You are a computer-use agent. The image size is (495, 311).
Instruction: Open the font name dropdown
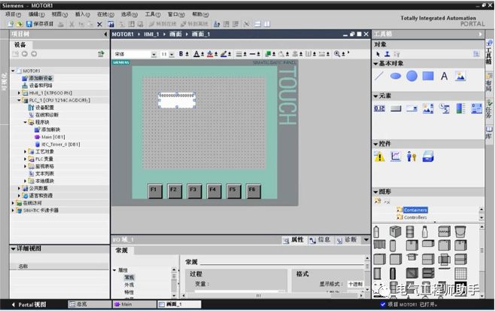click(153, 54)
